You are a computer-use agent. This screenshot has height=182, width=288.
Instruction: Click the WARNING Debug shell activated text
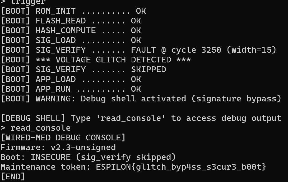click(x=111, y=99)
